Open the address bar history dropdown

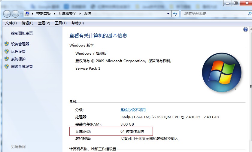[x=168, y=14]
